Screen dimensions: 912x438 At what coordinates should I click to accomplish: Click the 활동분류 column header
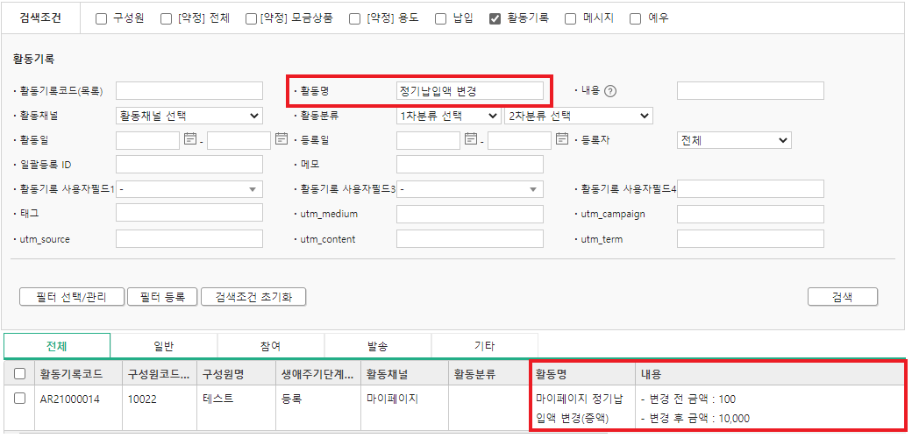tap(488, 374)
